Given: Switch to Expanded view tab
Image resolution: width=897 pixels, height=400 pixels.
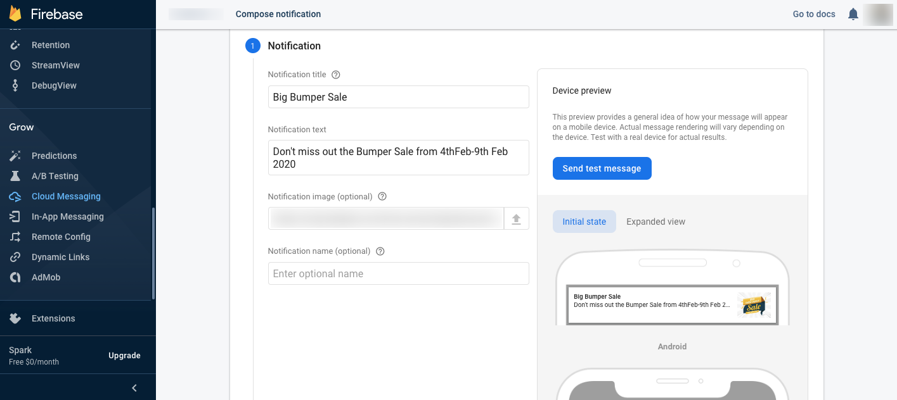Looking at the screenshot, I should point(655,222).
